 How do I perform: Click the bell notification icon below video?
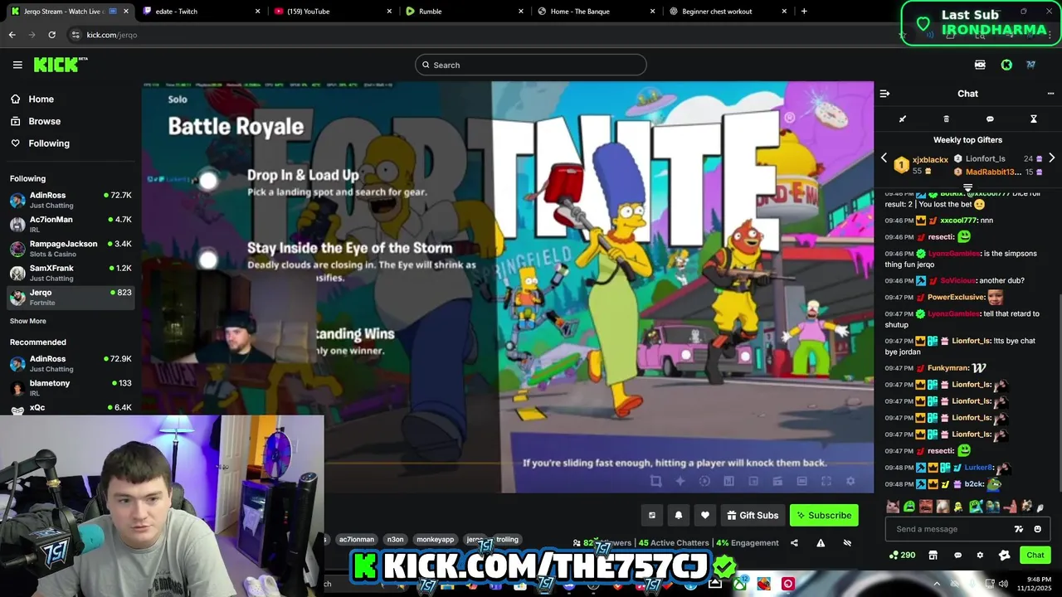coord(679,515)
